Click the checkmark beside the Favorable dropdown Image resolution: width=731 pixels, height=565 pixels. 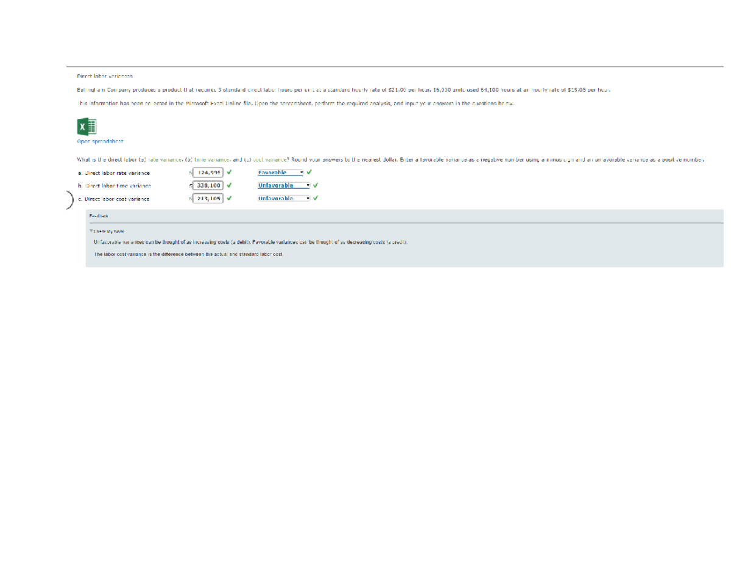[x=309, y=172]
